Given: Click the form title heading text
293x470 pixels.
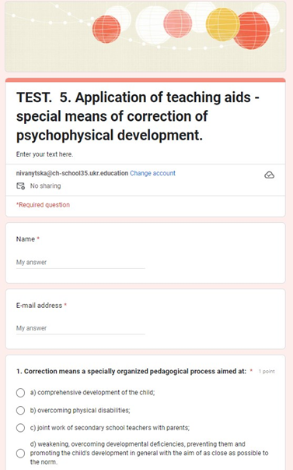Looking at the screenshot, I should coord(138,116).
